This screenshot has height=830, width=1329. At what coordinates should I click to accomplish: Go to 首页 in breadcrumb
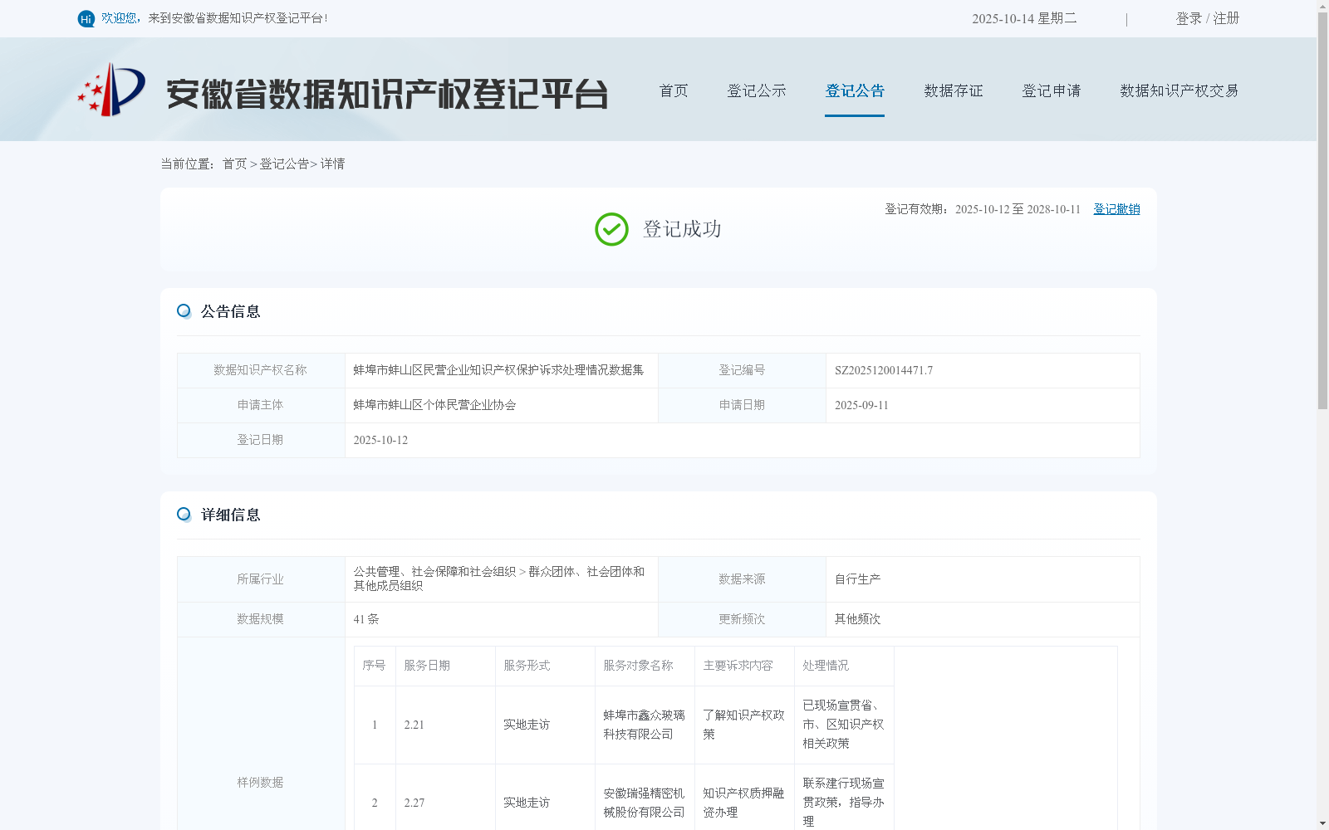pyautogui.click(x=234, y=164)
